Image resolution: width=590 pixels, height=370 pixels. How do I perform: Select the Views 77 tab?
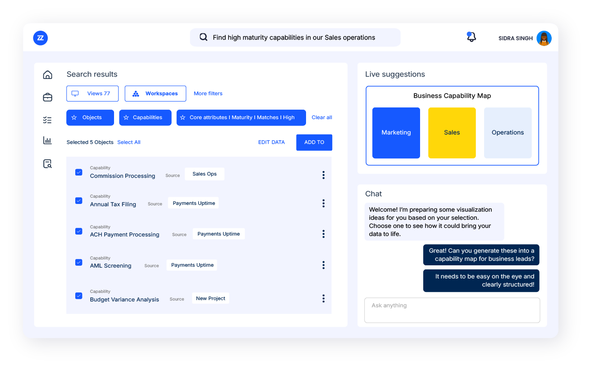tap(92, 93)
